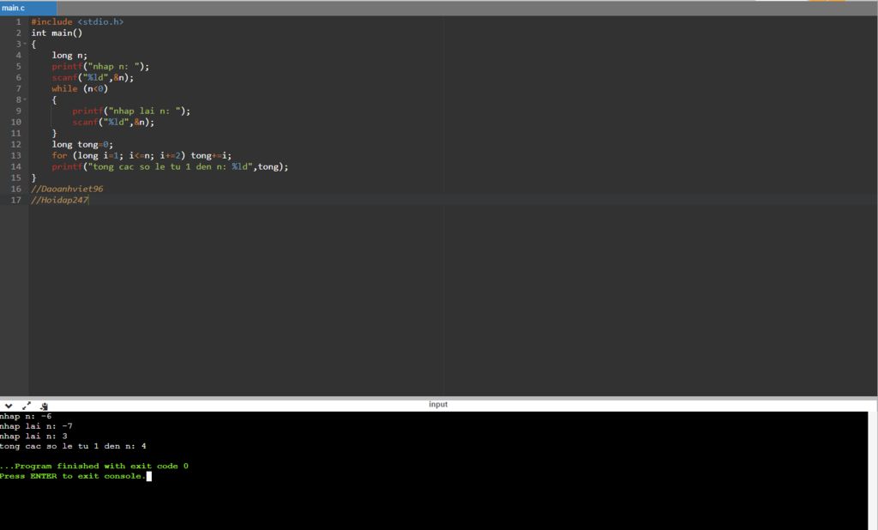The image size is (878, 530).
Task: Click line number 1 in the gutter
Action: pos(19,21)
